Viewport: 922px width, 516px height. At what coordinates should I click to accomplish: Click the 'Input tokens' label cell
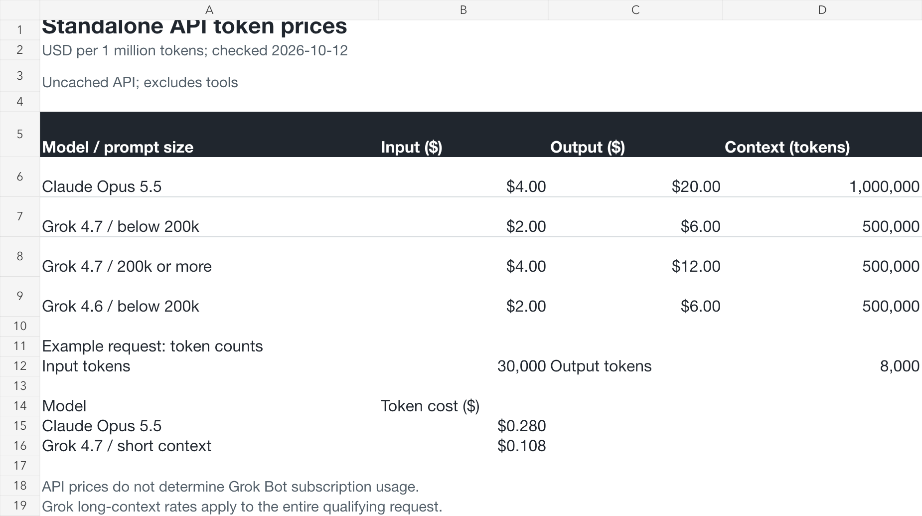pyautogui.click(x=209, y=366)
